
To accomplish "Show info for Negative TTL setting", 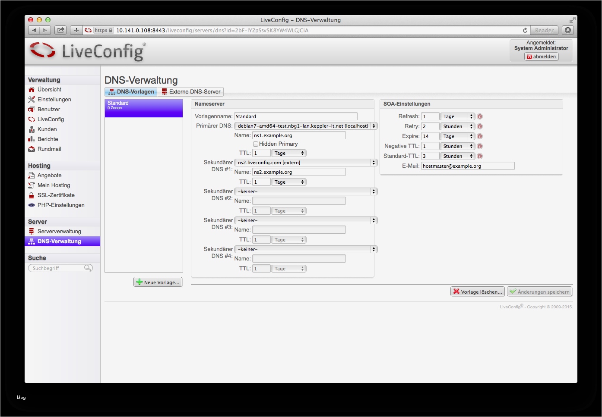I will [480, 146].
